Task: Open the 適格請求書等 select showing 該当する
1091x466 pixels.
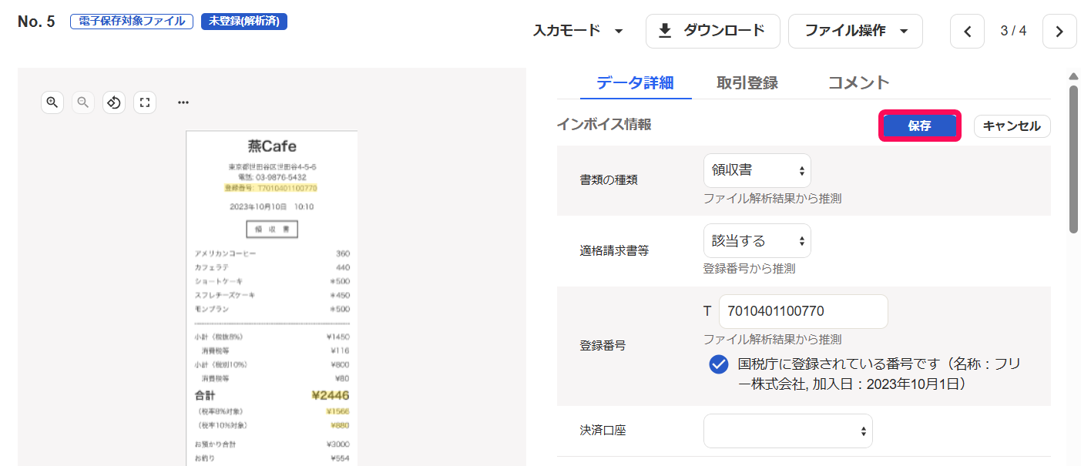Action: 757,241
